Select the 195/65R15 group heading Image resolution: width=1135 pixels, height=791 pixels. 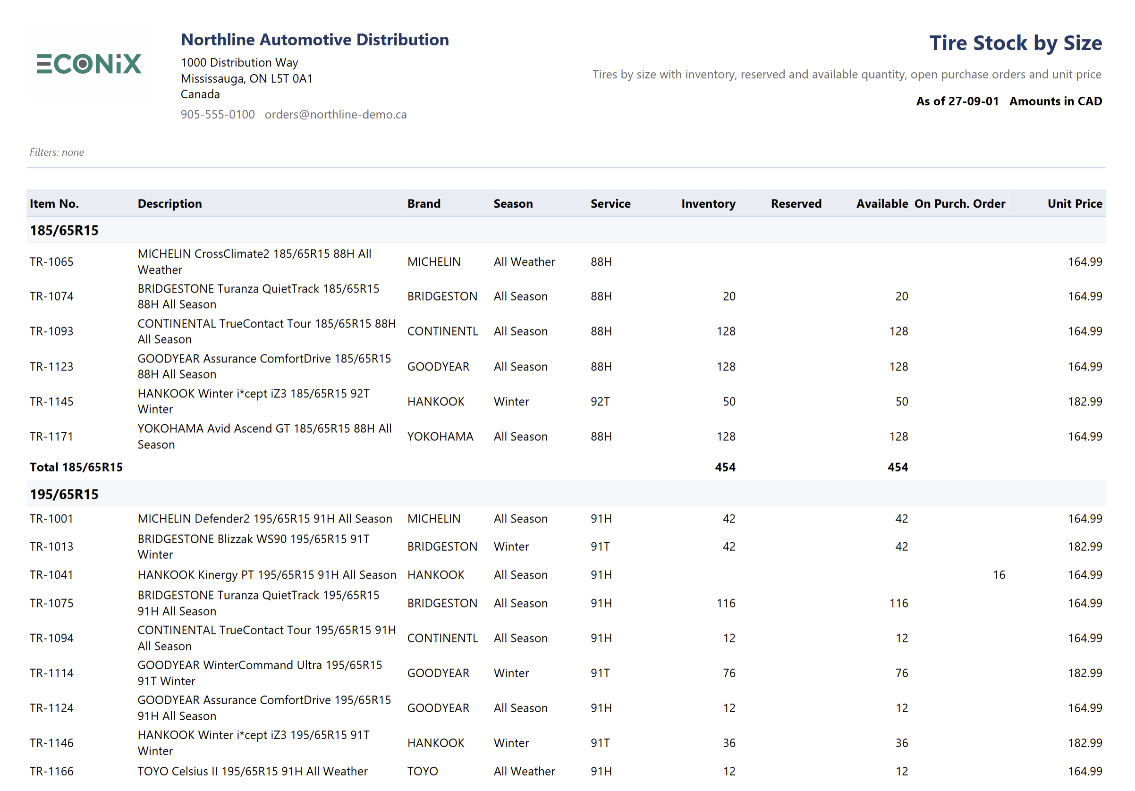click(64, 494)
